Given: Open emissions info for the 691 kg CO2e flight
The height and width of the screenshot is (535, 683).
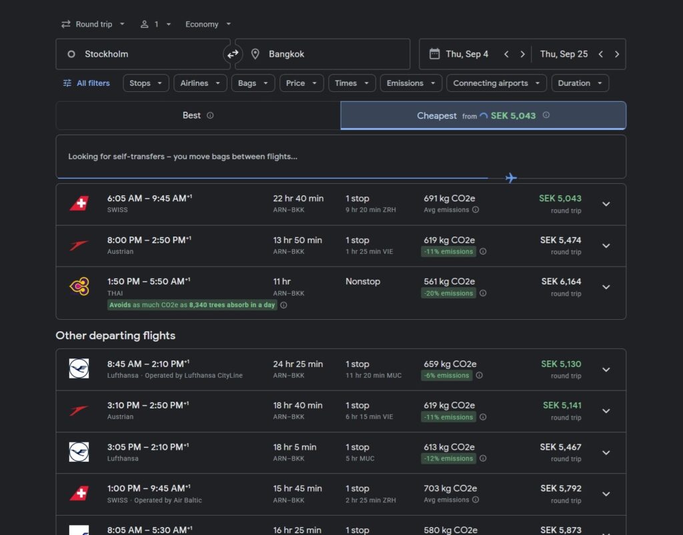Looking at the screenshot, I should point(476,210).
